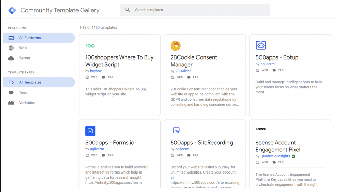
Task: Click the search magnifier icon
Action: pyautogui.click(x=128, y=10)
